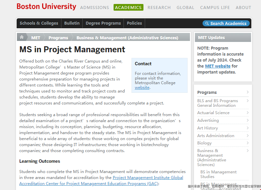The height and width of the screenshot is (190, 261).
Task: Expand the Advertising sidebar chevron
Action: [x=248, y=120]
